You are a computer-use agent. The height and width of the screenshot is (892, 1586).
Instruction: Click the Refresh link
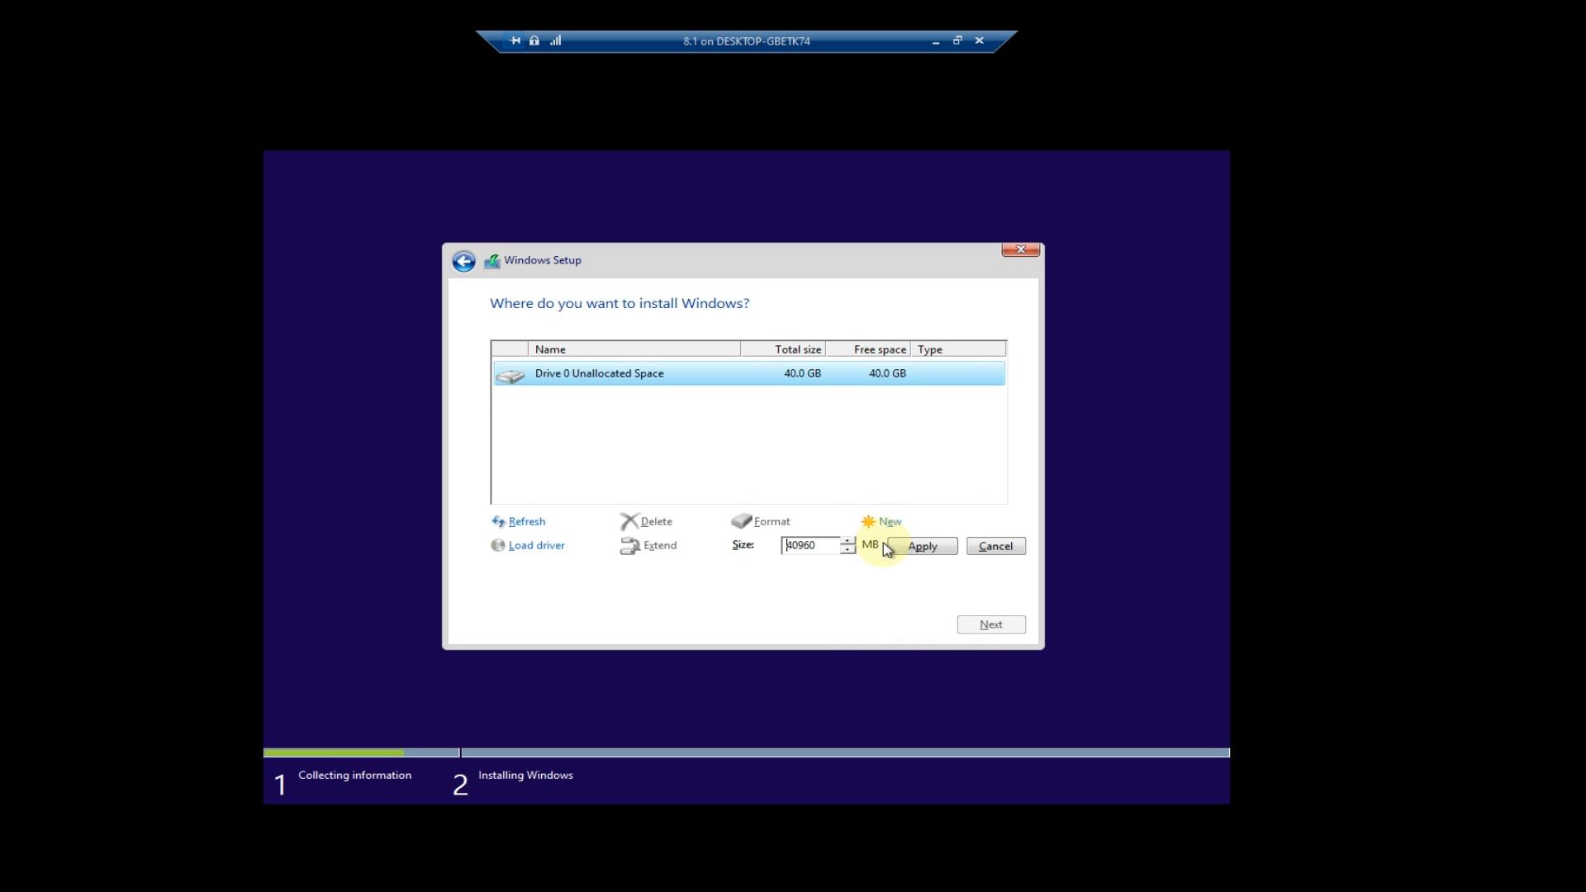527,522
